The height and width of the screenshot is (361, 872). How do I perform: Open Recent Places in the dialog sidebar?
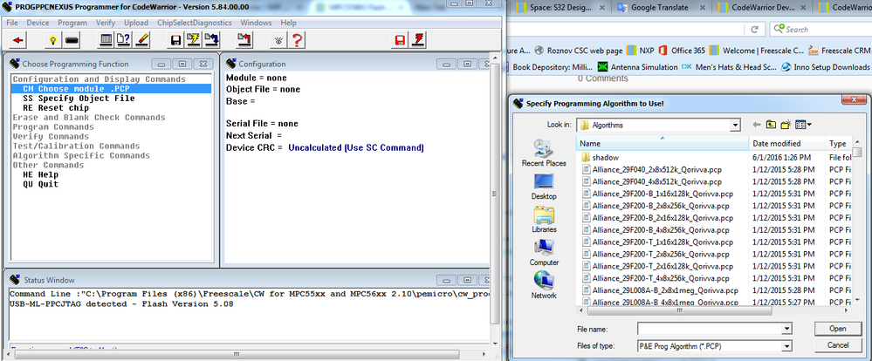[544, 153]
